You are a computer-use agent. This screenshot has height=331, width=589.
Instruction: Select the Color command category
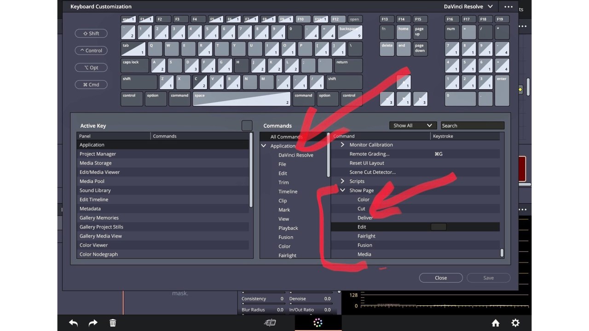click(x=284, y=246)
